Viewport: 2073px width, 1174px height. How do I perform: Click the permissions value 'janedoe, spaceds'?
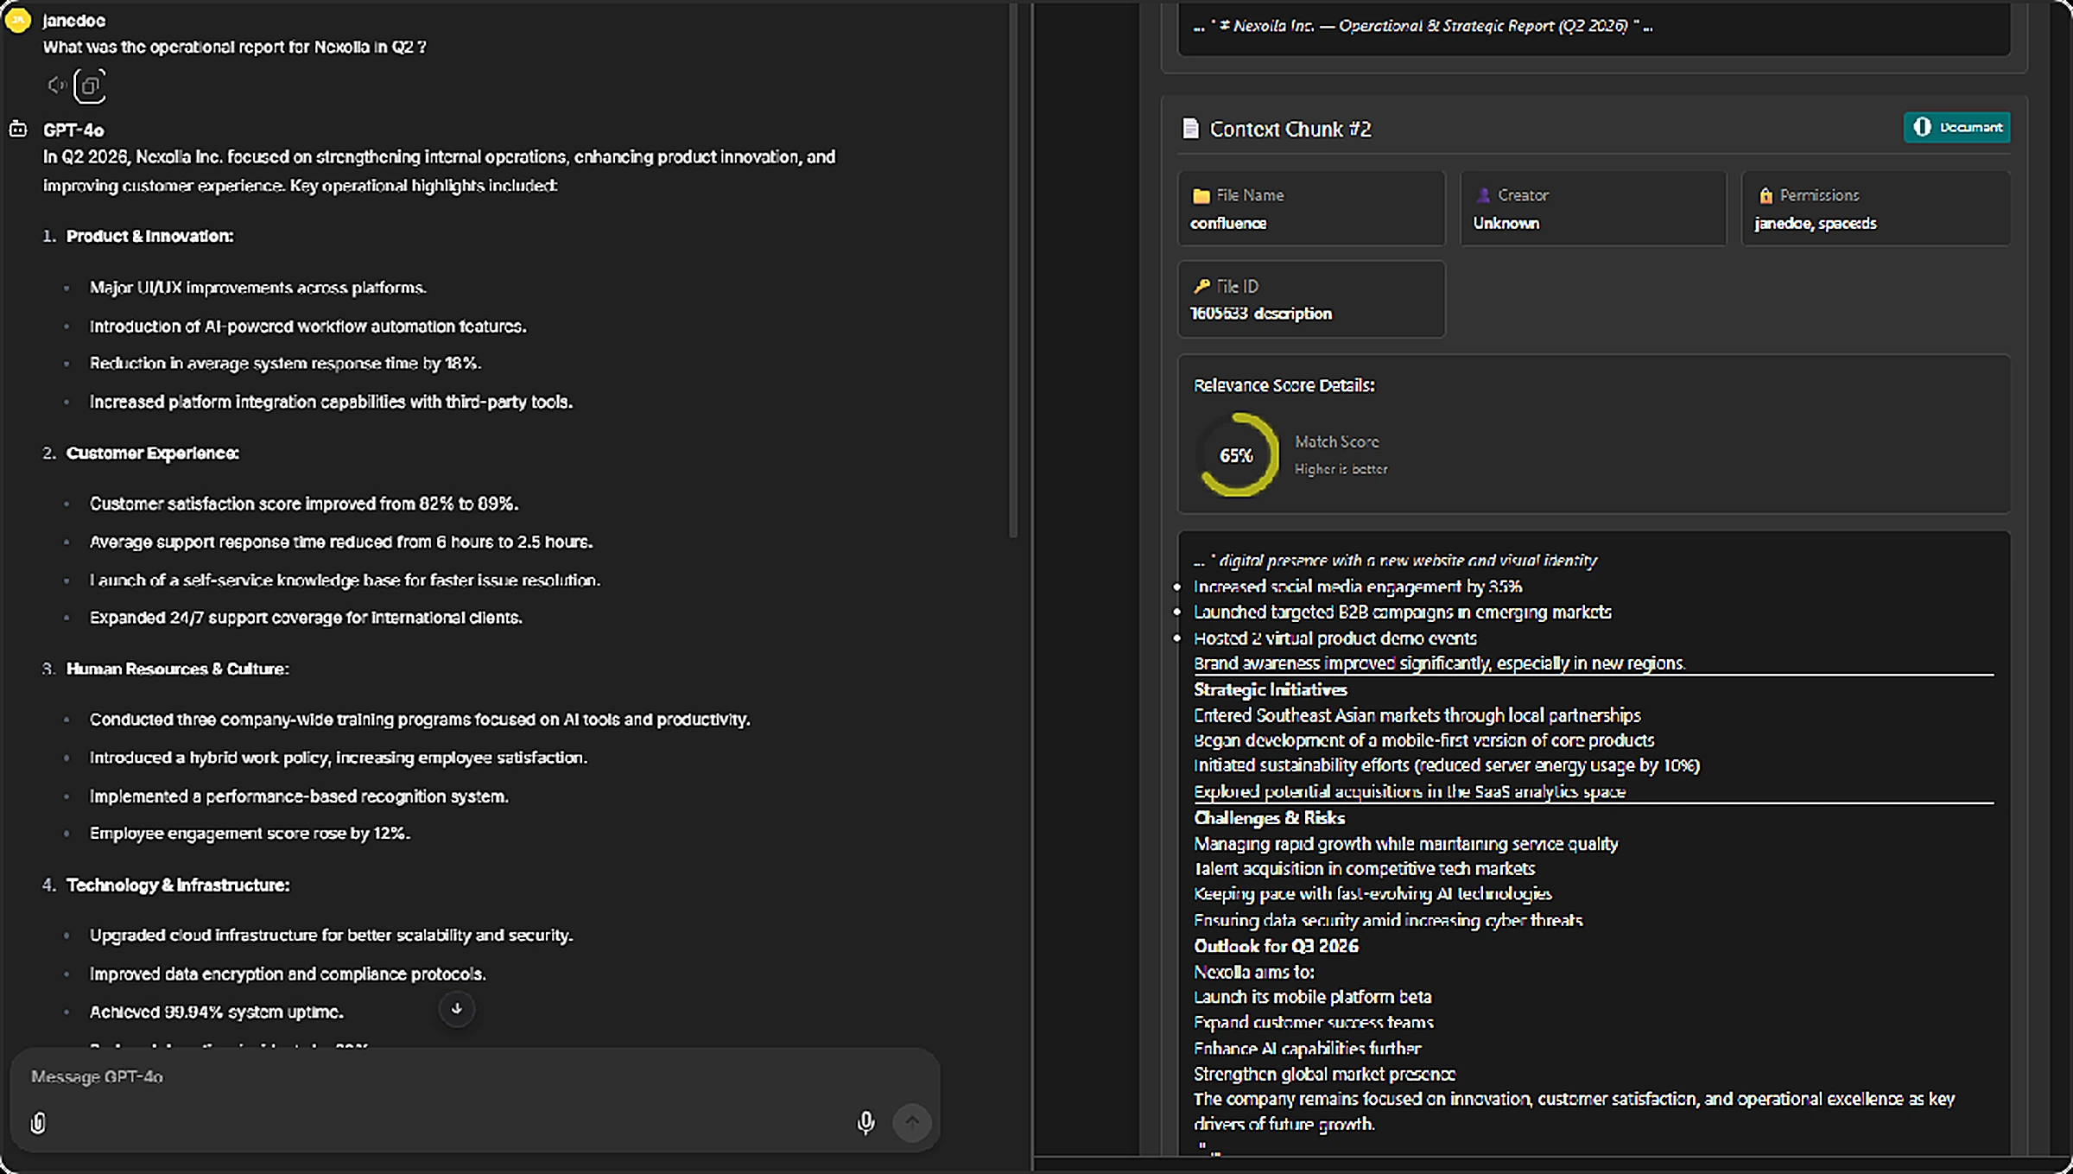pyautogui.click(x=1816, y=224)
